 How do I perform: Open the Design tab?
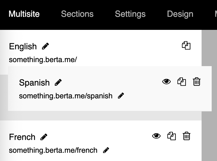(x=180, y=14)
